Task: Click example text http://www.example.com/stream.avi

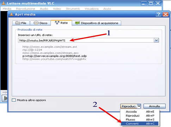Action: tap(50, 47)
